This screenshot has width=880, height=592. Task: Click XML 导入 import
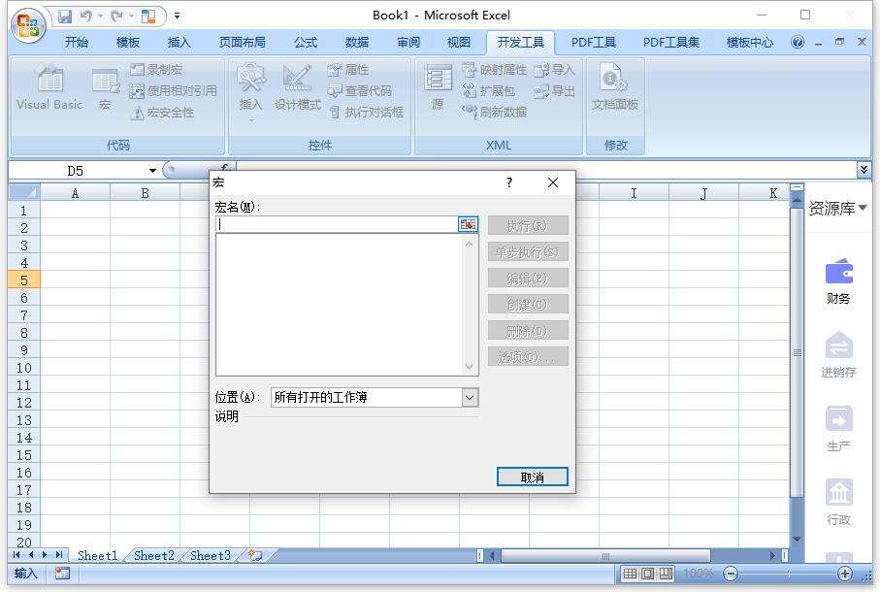[x=555, y=70]
